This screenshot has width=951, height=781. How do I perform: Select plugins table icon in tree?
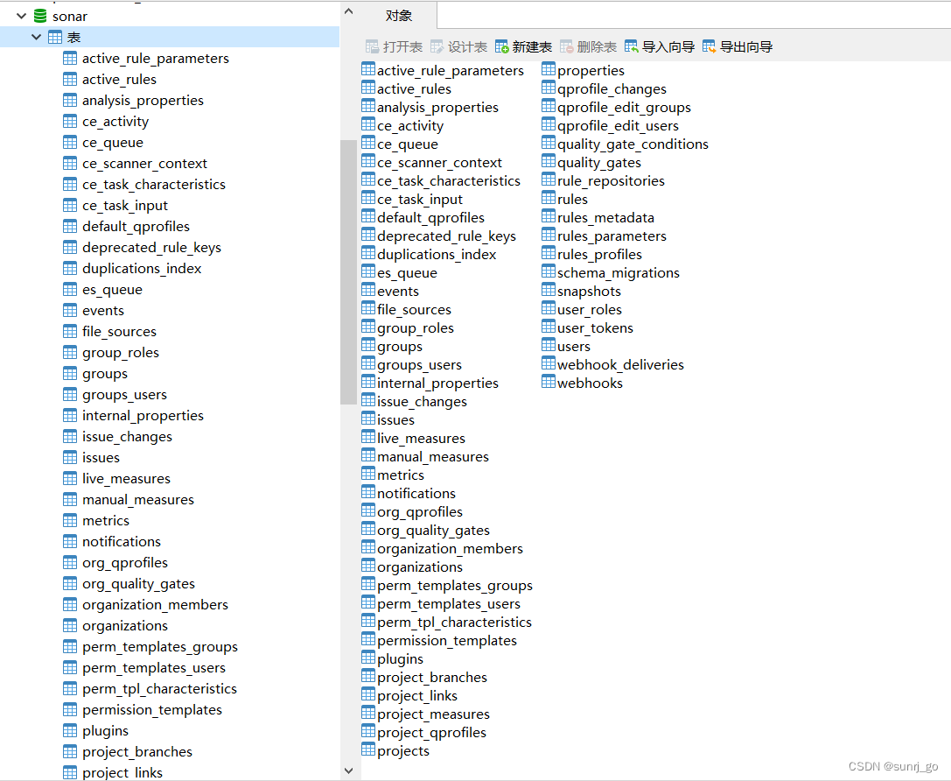[x=70, y=730]
